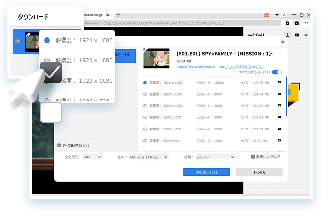
Task: Select 1920 x 1080 at bitrate 15000
Action: (145, 83)
